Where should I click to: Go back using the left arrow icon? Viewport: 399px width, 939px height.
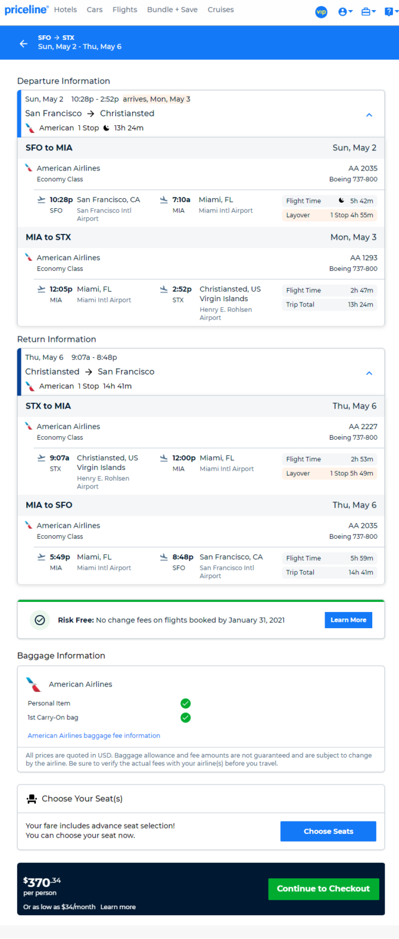click(x=23, y=44)
